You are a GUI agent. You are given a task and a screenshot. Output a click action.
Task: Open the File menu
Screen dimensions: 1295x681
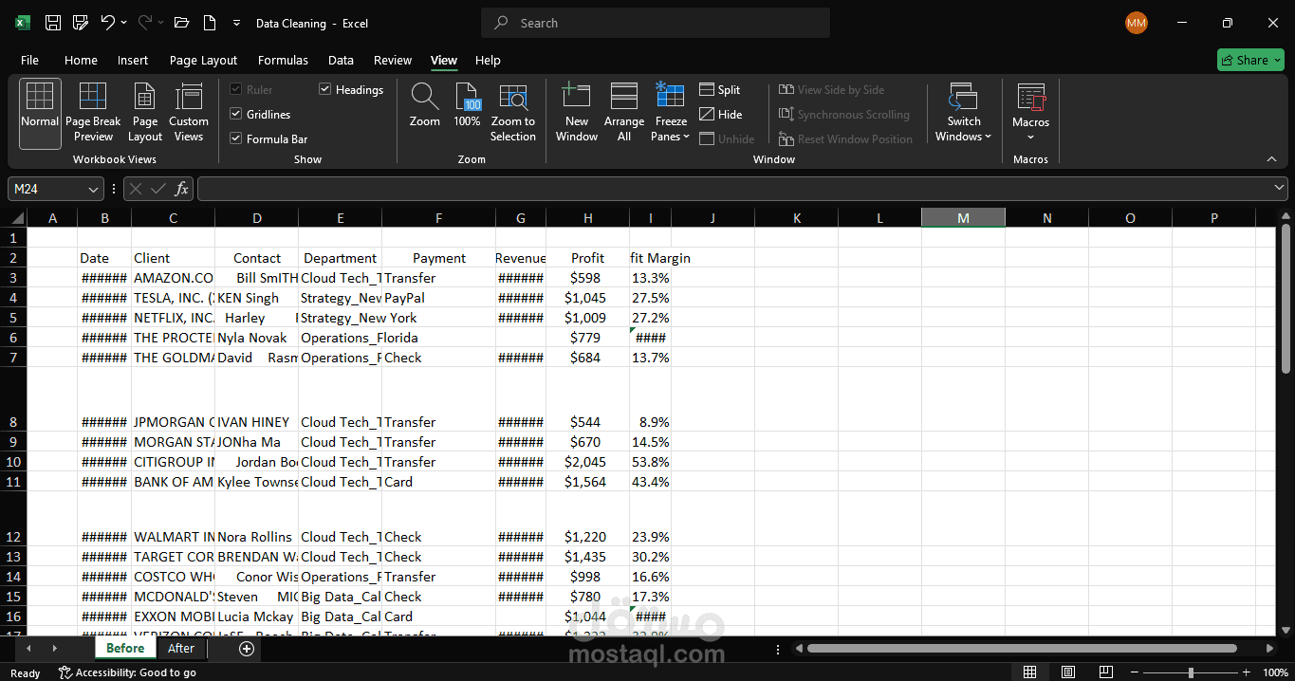[29, 60]
